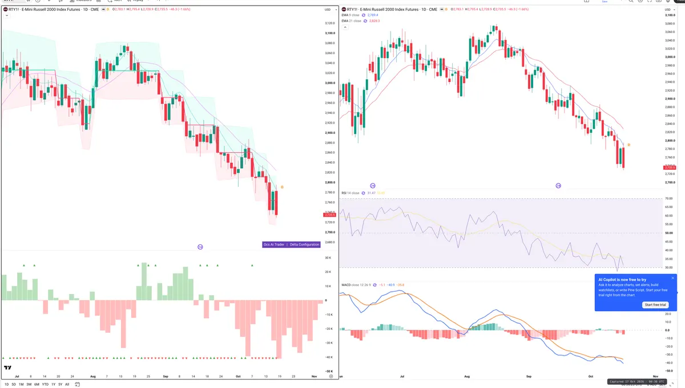Click the RTY1! logo icon on left chart
The image size is (685, 388).
click(6, 10)
